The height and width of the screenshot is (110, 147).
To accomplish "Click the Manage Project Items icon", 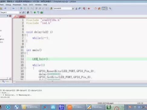I will tap(28, 12).
